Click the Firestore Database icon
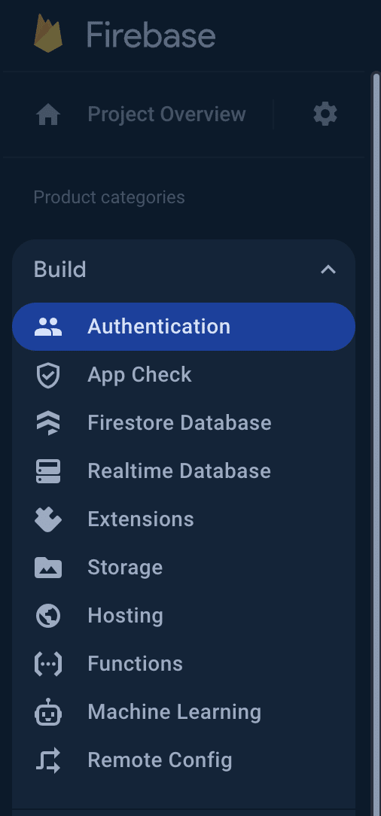 pyautogui.click(x=48, y=423)
